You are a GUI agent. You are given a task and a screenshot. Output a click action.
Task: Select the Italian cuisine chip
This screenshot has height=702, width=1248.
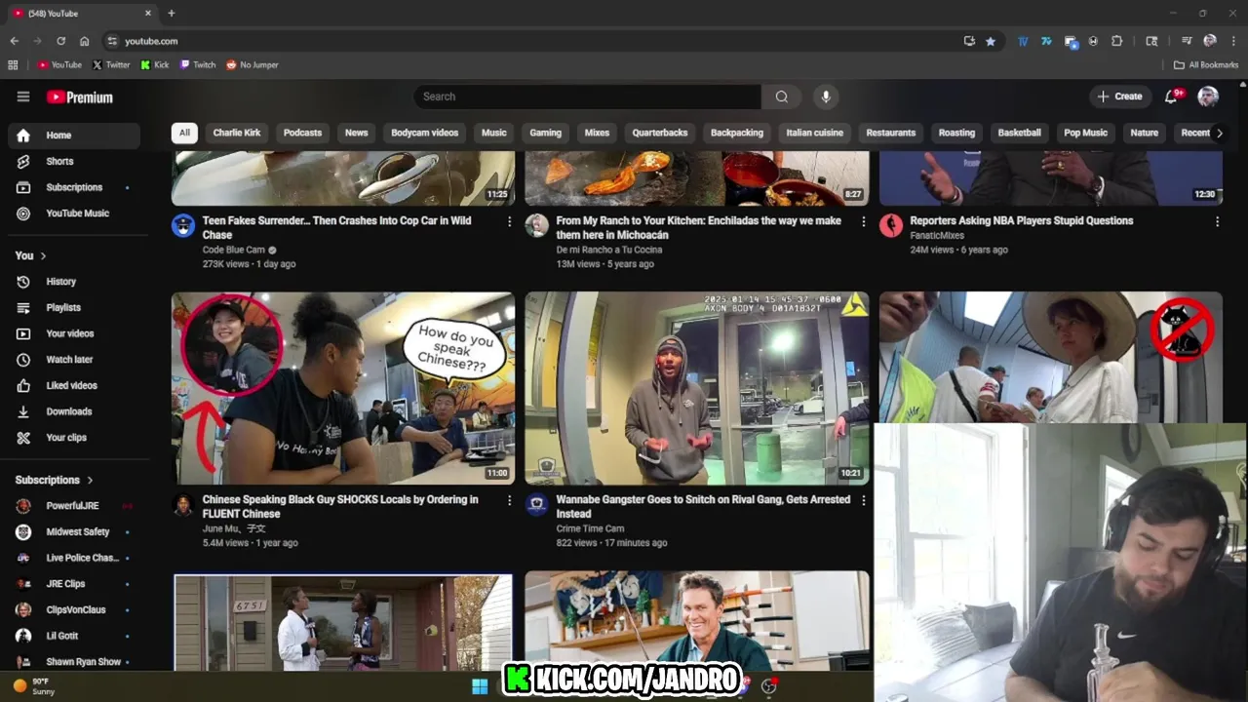(x=815, y=133)
